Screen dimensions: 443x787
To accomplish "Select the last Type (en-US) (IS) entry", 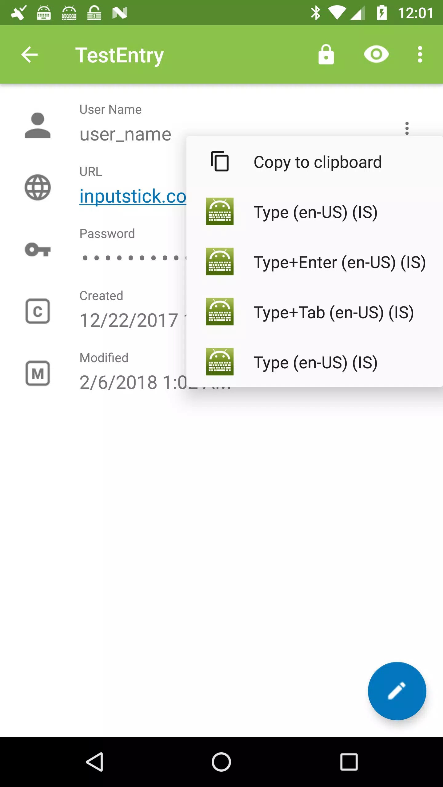I will point(314,362).
